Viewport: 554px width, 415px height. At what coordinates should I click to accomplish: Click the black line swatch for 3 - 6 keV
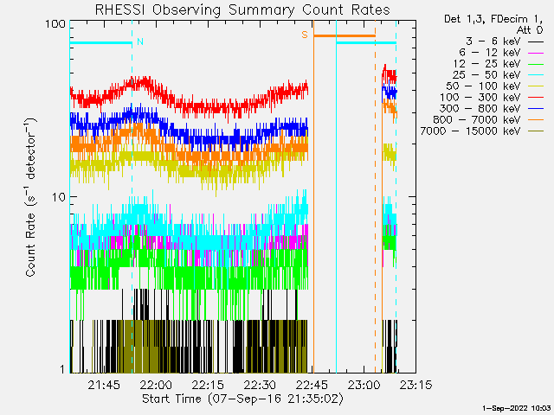coord(536,41)
